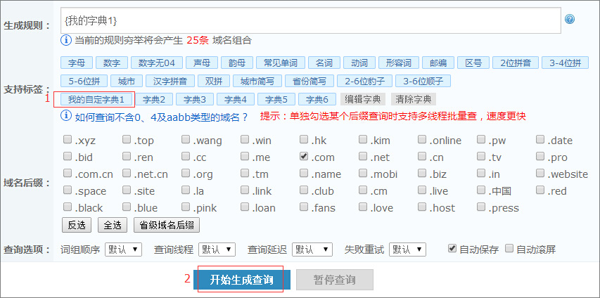Screen dimensions: 600x298
Task: Expand the 查询线程 dropdown
Action: click(x=217, y=250)
